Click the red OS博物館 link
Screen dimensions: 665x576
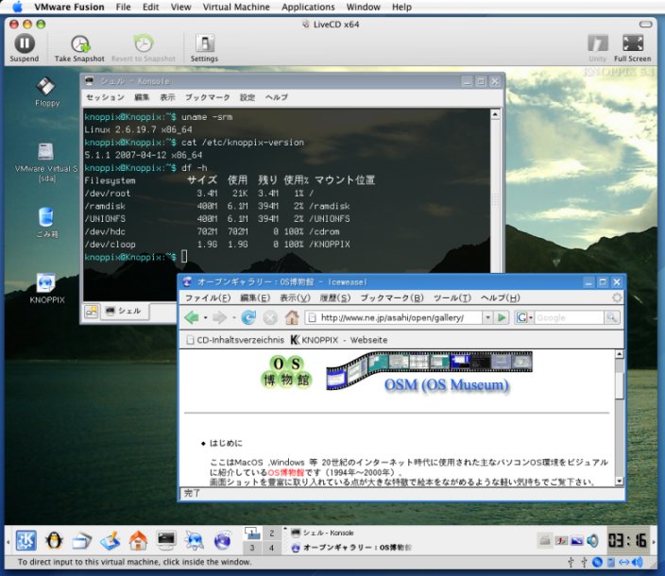(x=286, y=472)
